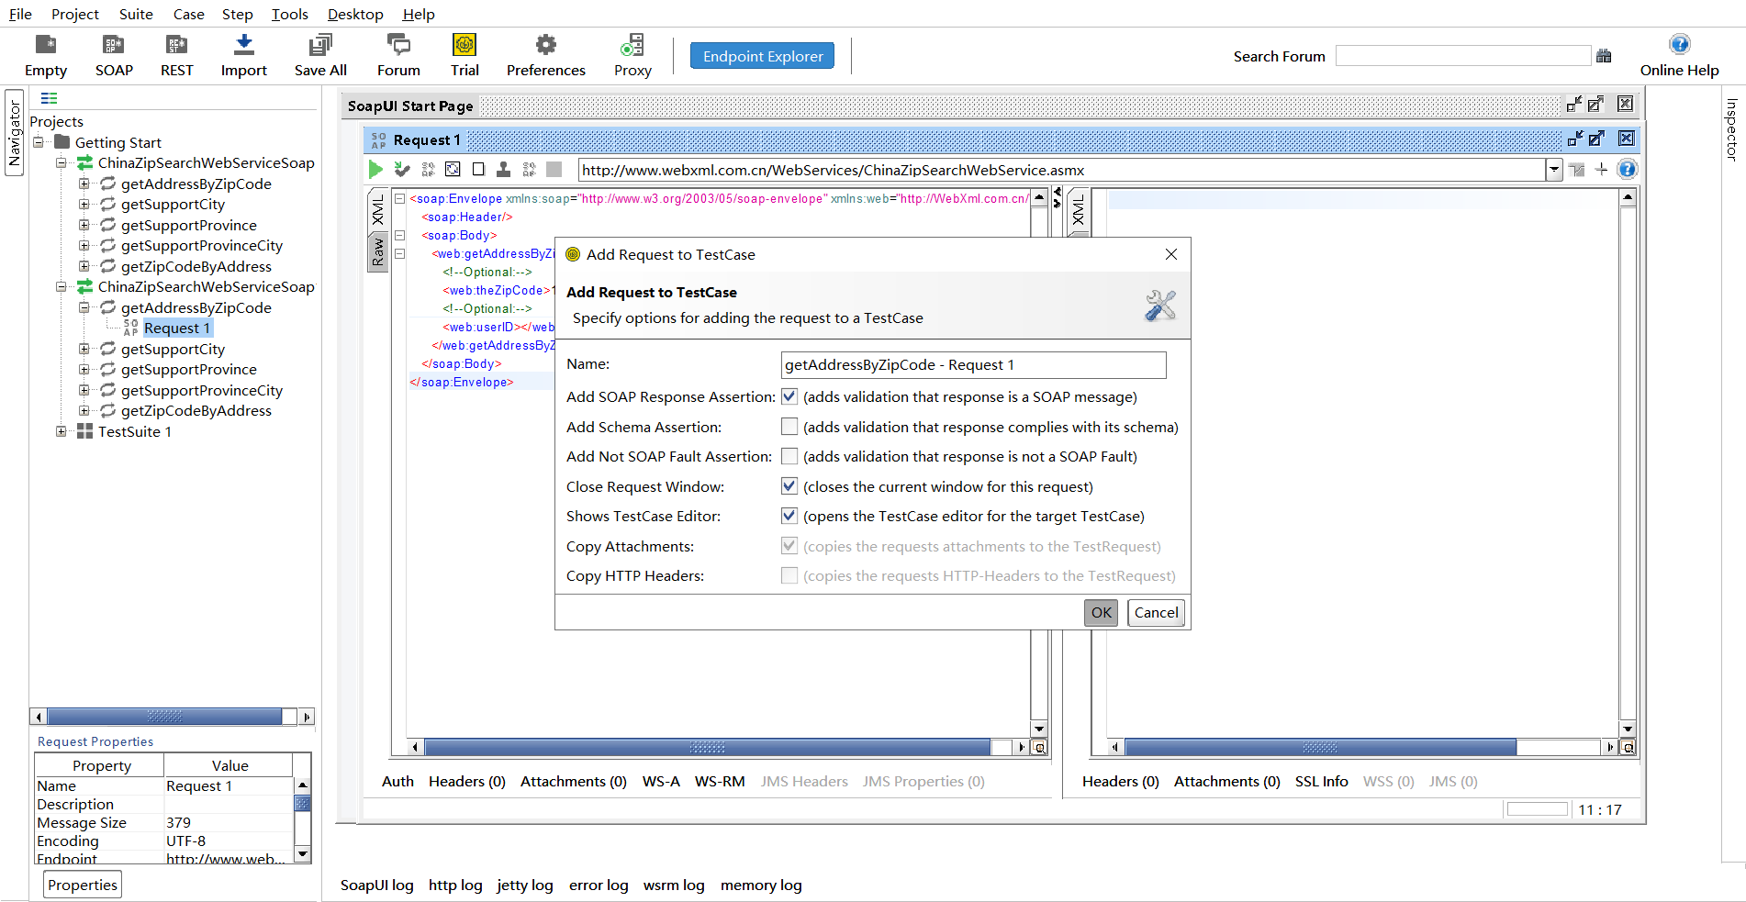Screen dimensions: 1746x902
Task: Click the Search Forum input box
Action: click(x=1463, y=56)
